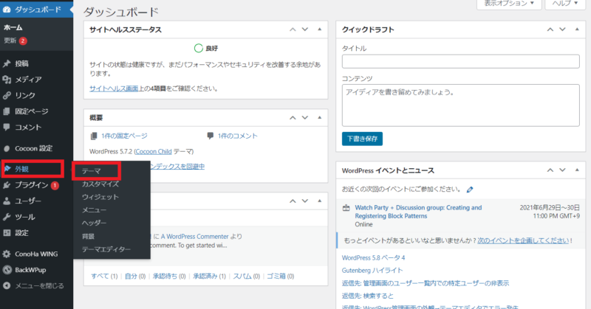The height and width of the screenshot is (309, 591).
Task: Move WordPress イベントとニュース panel up
Action: click(550, 170)
